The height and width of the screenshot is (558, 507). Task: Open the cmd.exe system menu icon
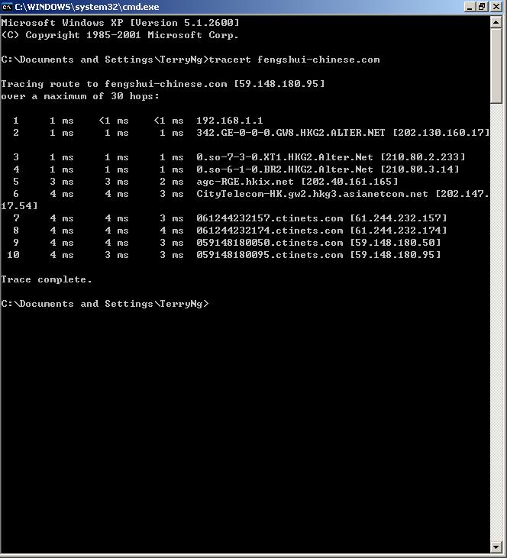[x=7, y=7]
